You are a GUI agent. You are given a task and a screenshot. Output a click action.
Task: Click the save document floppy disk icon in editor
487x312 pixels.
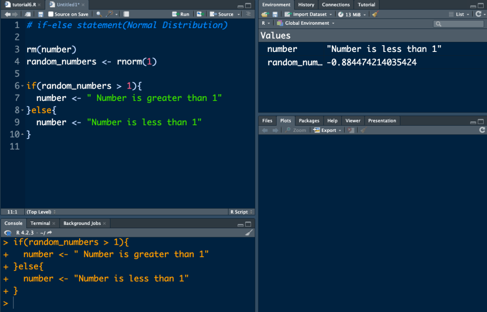point(41,14)
